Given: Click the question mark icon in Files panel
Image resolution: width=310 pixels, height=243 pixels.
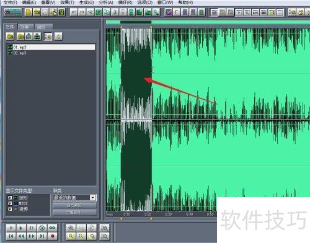Looking at the screenshot, I should [58, 37].
